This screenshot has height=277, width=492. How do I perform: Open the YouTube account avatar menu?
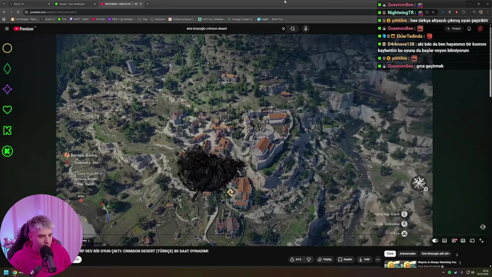(480, 28)
